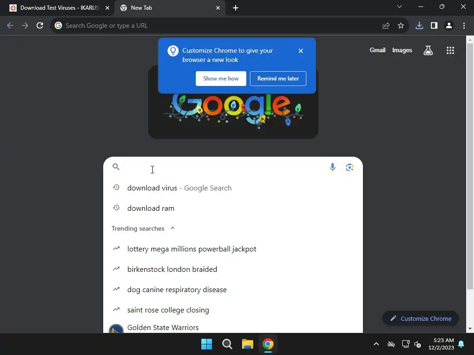Start voice search with the microphone
The image size is (474, 355).
coord(332,167)
